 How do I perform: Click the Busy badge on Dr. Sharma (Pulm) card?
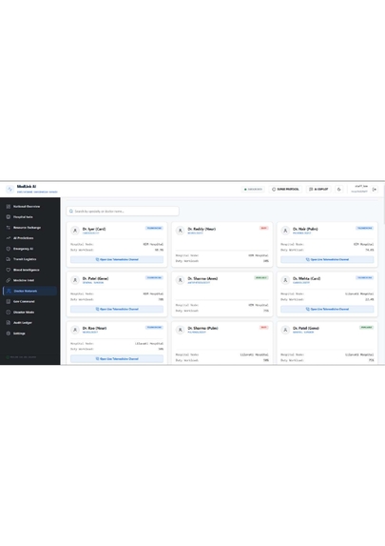pyautogui.click(x=263, y=328)
